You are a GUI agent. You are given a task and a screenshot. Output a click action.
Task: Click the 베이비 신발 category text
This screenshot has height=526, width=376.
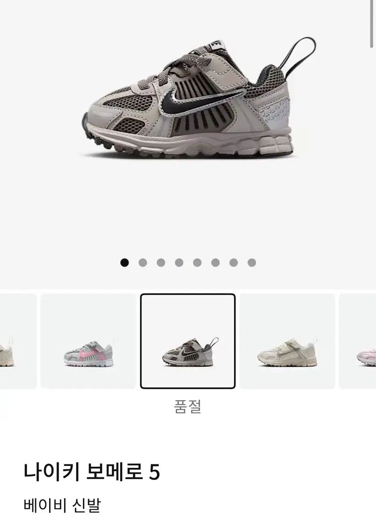click(62, 505)
